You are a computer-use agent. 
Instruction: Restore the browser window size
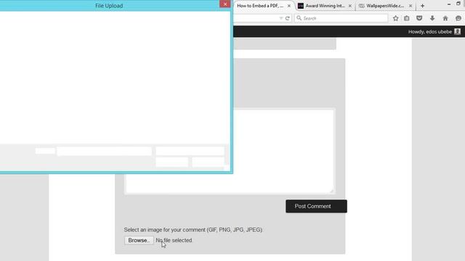[x=458, y=4]
